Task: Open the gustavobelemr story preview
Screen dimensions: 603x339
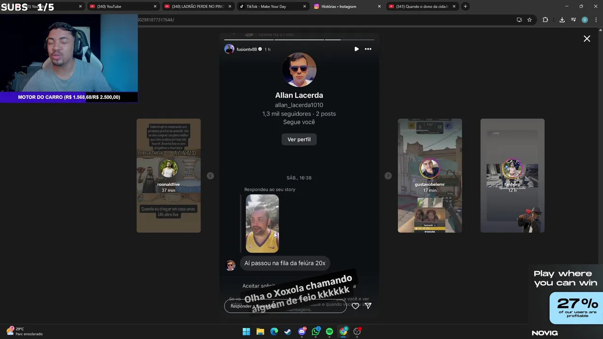Action: click(x=430, y=176)
